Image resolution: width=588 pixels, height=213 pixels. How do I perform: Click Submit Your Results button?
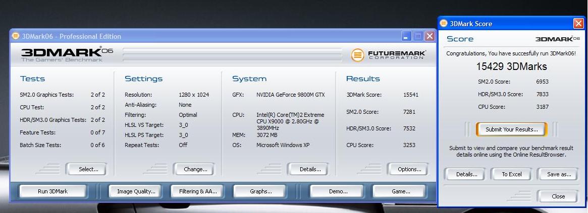pyautogui.click(x=511, y=129)
